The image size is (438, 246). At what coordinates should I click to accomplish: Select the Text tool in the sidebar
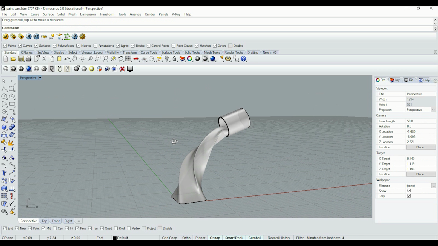pos(4,173)
